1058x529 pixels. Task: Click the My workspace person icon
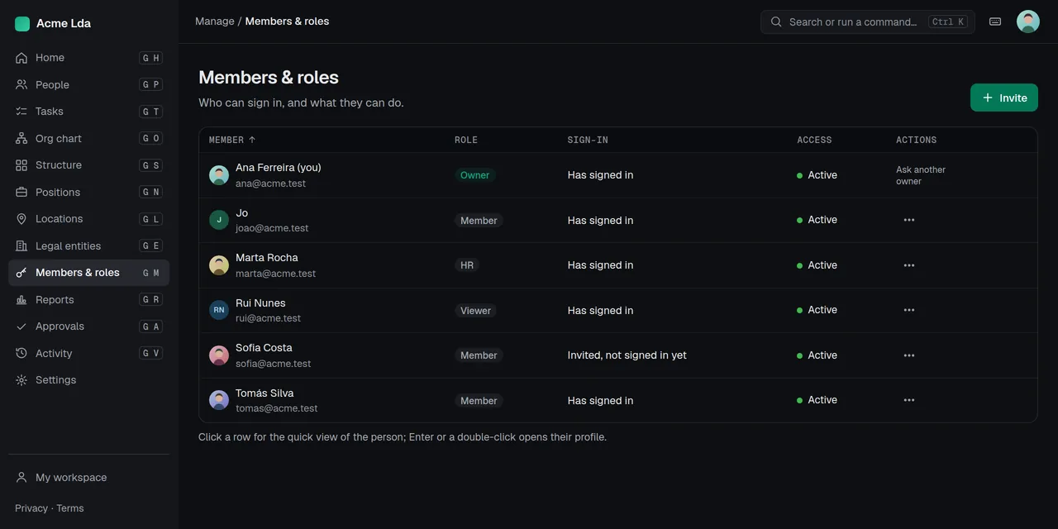[21, 478]
